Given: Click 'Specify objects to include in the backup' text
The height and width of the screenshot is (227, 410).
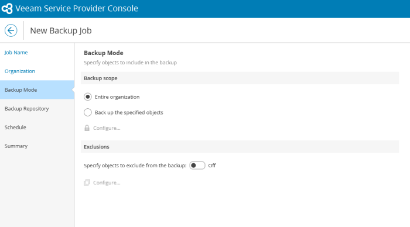Looking at the screenshot, I should click(x=130, y=63).
